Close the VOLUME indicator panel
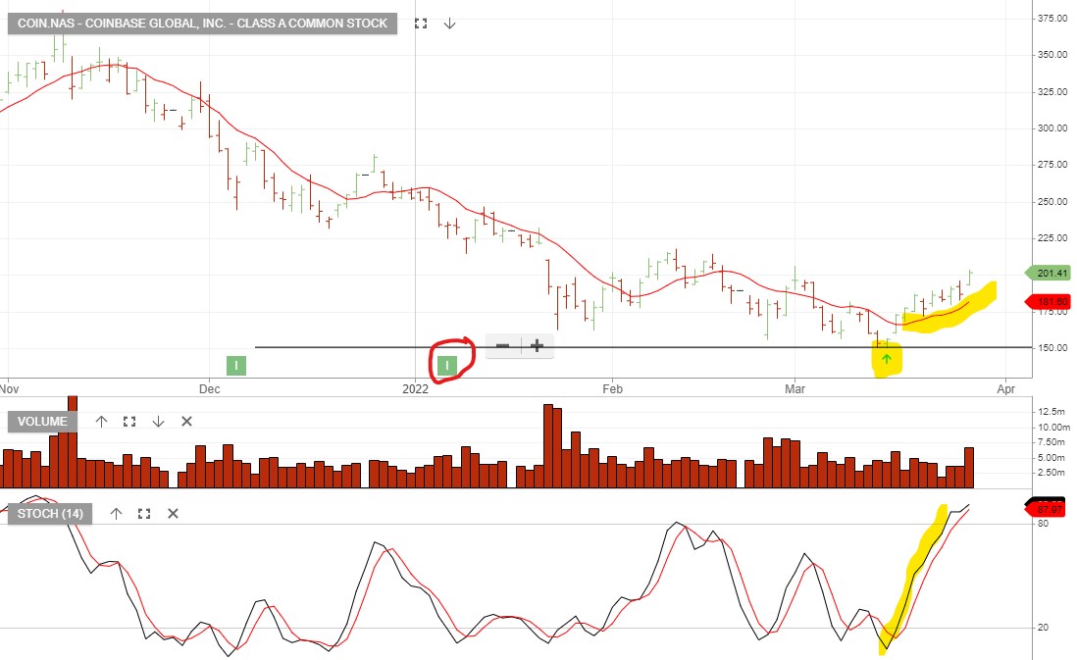1077x660 pixels. (186, 422)
